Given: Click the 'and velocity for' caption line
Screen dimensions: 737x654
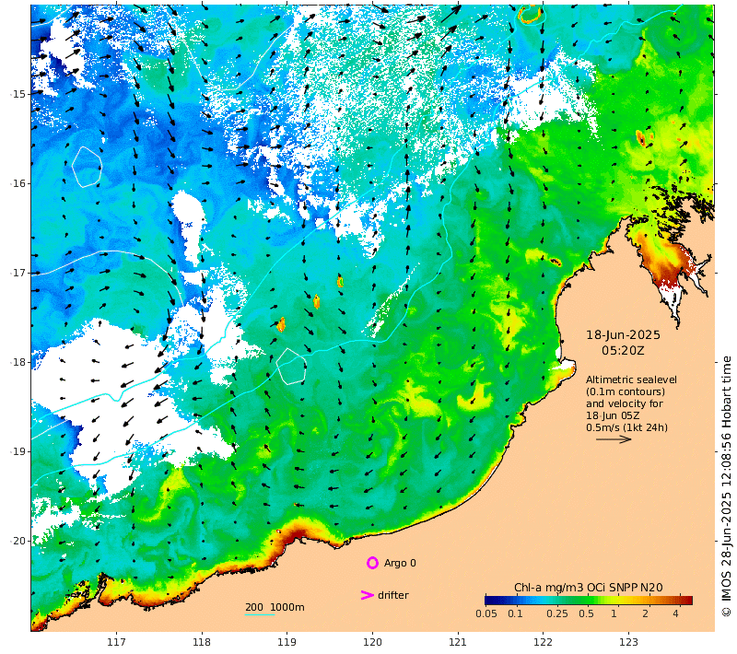Looking at the screenshot, I should point(625,403).
